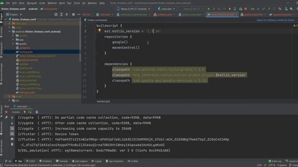Click the up arrow in console gutter
Viewport: 298px width, 167px height.
(12, 118)
